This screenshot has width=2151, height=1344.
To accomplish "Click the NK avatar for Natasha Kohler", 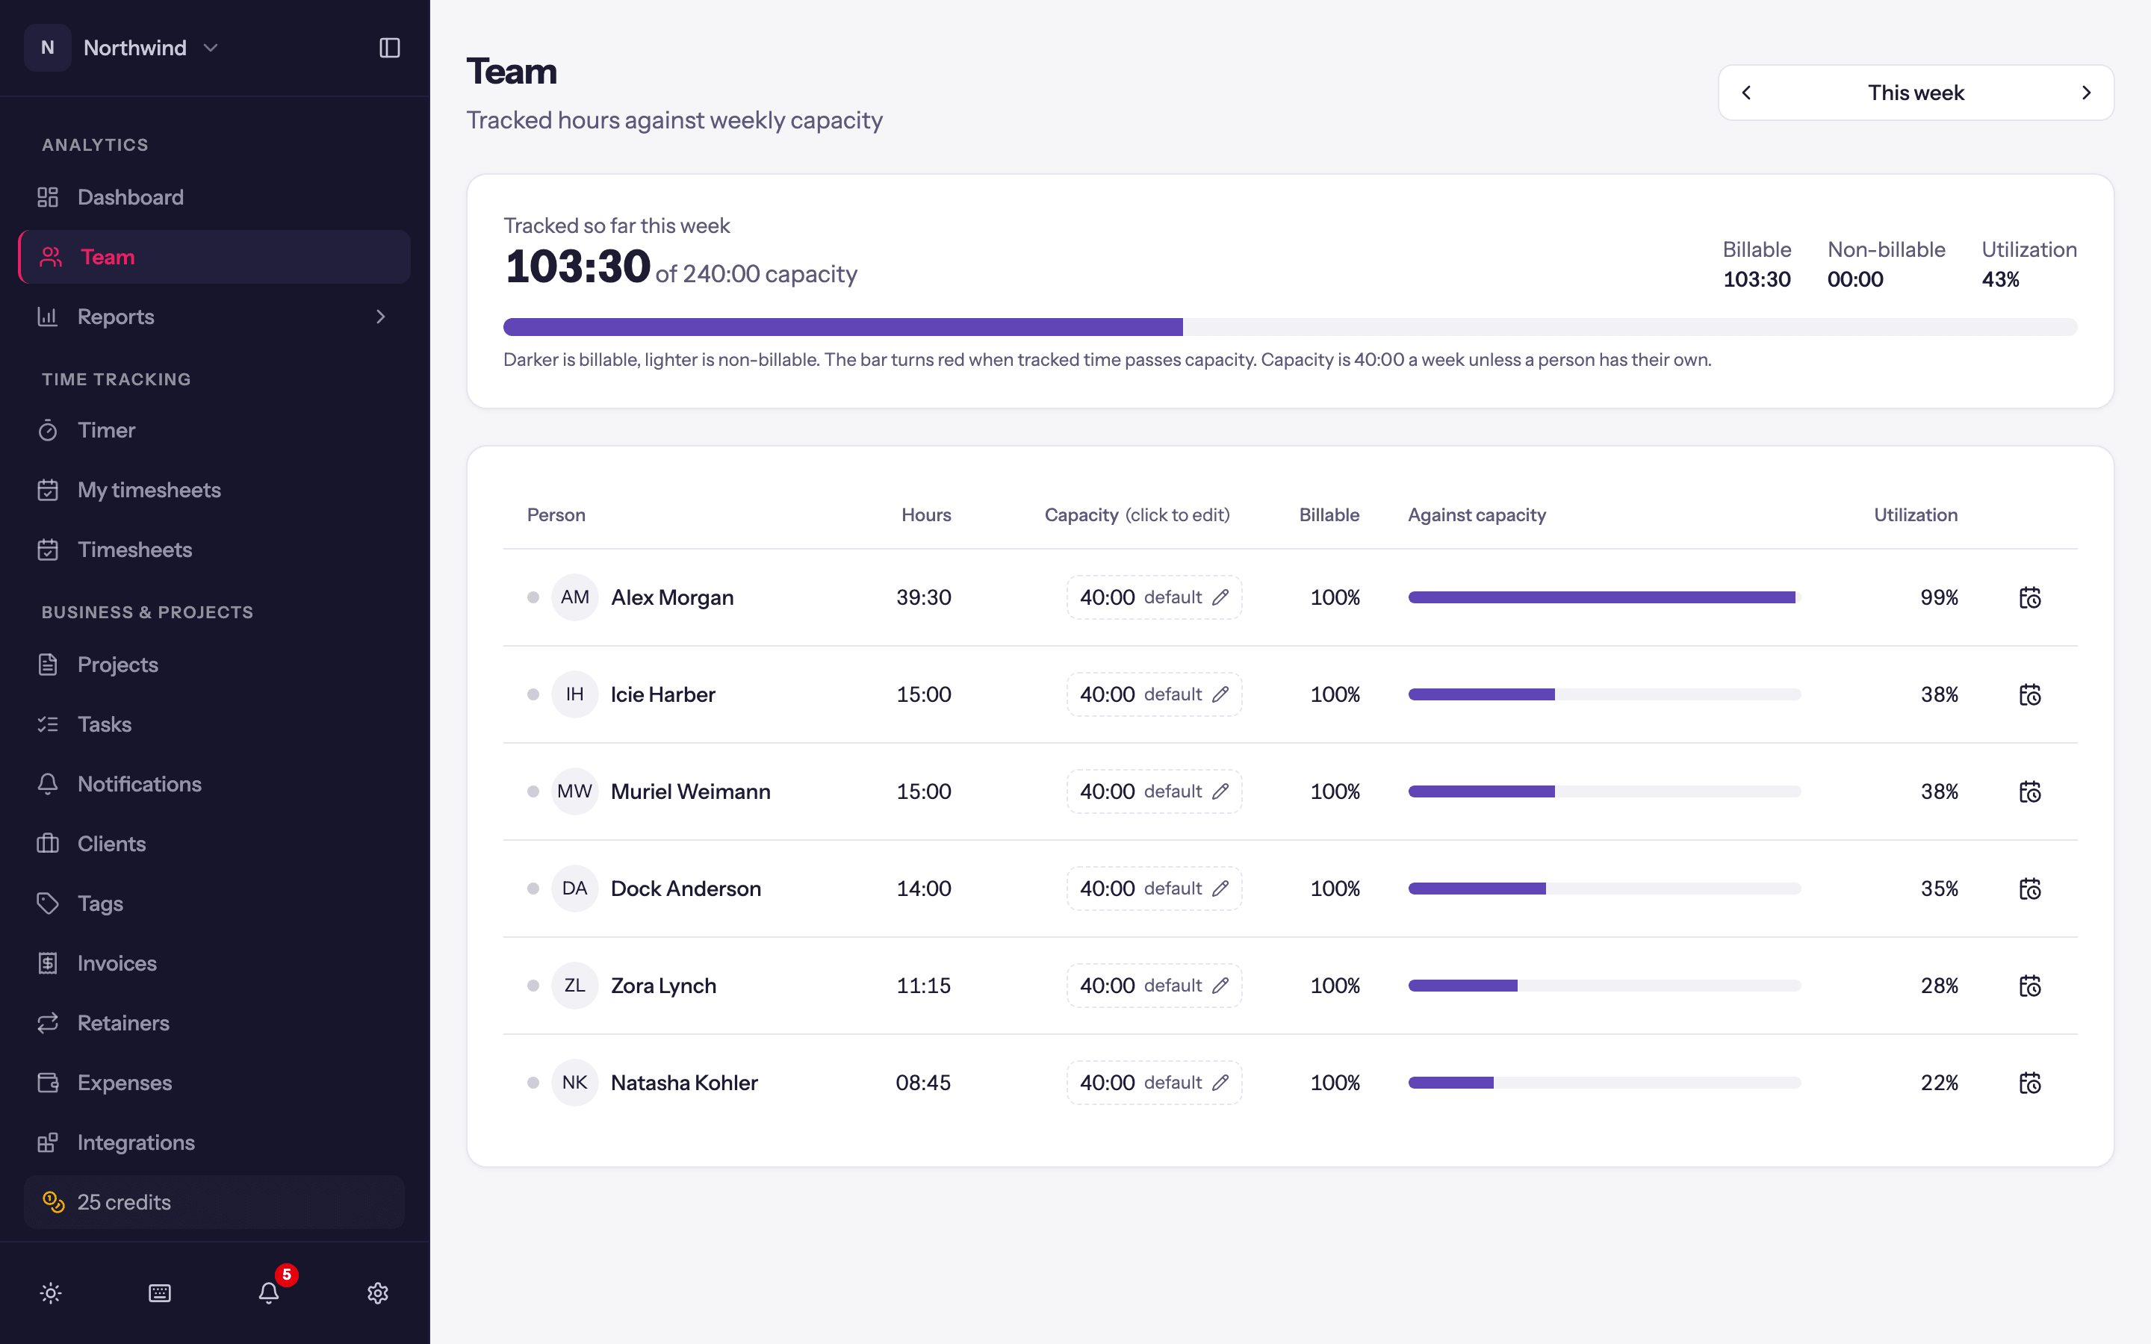I will tap(574, 1082).
